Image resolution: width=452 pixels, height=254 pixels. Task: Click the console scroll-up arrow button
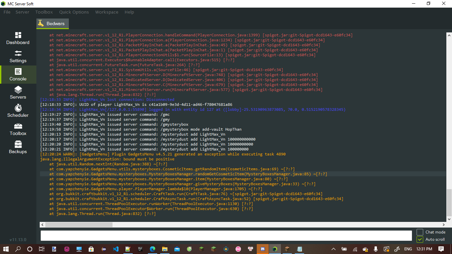(449, 35)
